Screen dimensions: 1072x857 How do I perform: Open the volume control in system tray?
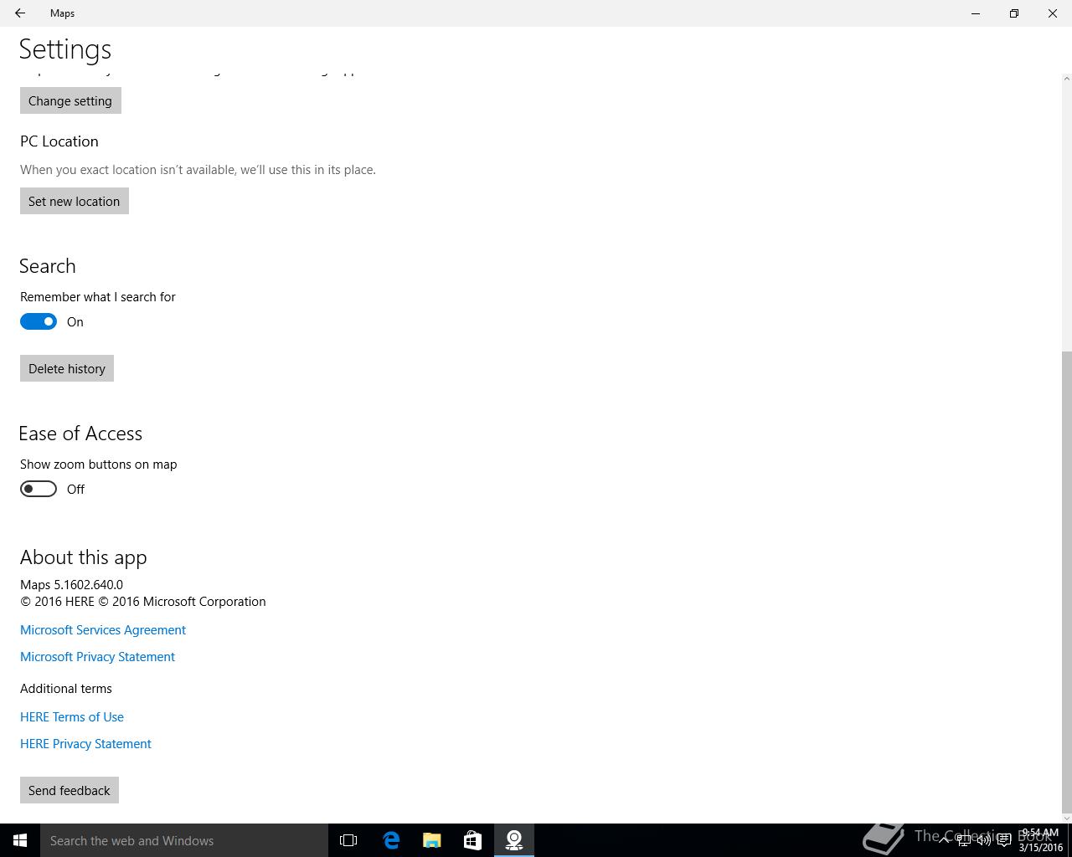[984, 840]
